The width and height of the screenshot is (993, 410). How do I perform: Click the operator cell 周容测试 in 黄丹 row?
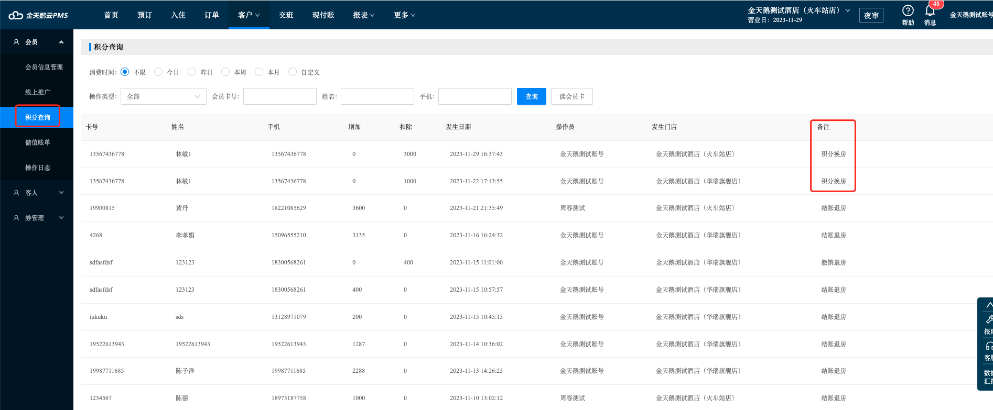(x=573, y=208)
